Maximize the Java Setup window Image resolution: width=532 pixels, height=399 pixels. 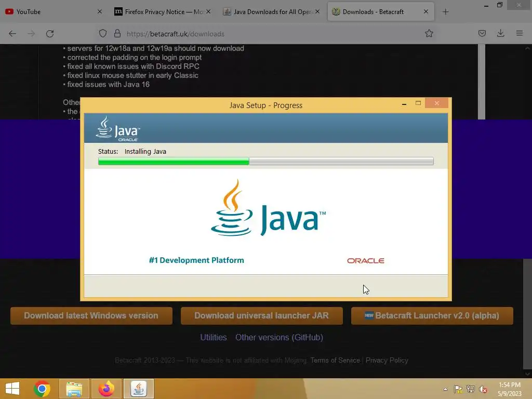(x=418, y=103)
